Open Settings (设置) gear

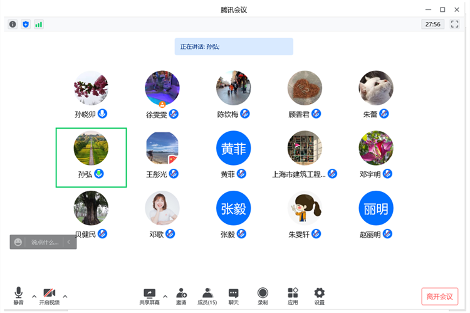[319, 297]
